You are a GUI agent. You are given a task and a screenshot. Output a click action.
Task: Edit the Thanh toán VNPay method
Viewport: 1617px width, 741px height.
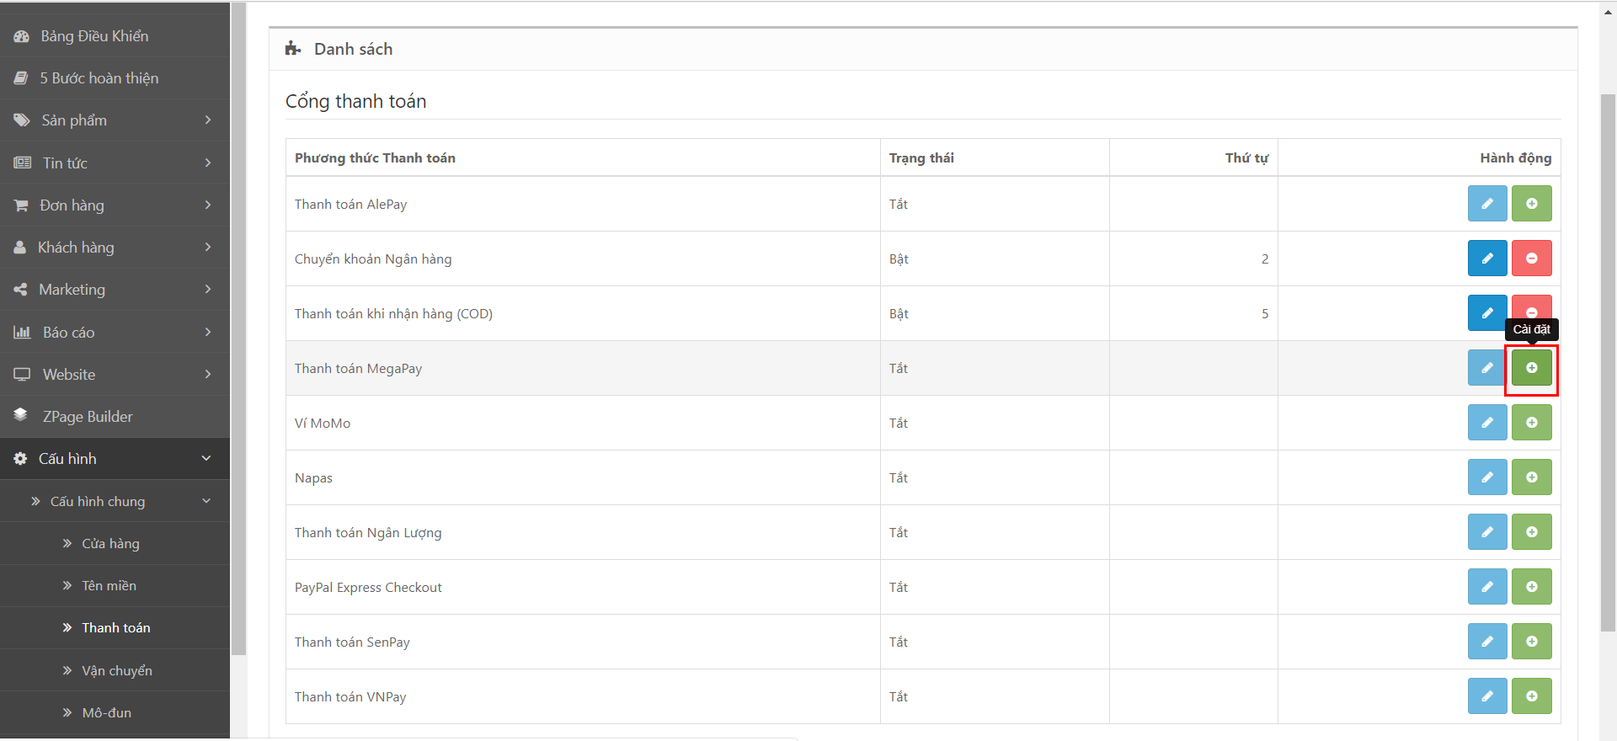[1487, 696]
